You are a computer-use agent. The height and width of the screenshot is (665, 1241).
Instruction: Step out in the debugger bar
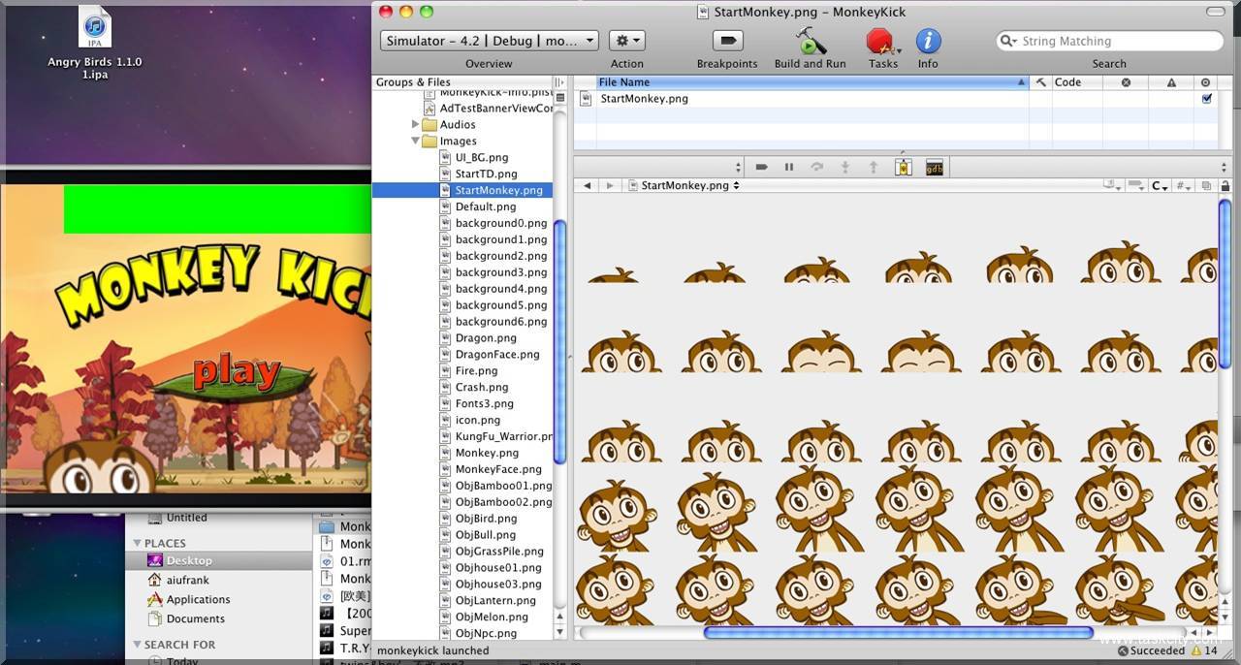click(x=873, y=167)
